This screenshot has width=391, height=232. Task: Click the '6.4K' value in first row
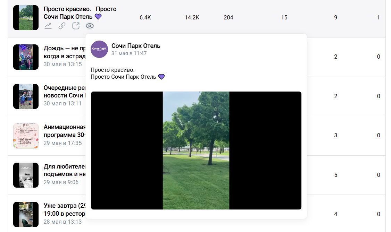tap(145, 17)
